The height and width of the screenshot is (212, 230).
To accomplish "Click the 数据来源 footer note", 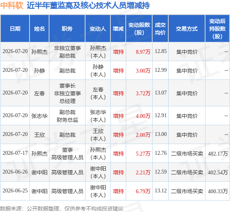I will click(x=62, y=209).
